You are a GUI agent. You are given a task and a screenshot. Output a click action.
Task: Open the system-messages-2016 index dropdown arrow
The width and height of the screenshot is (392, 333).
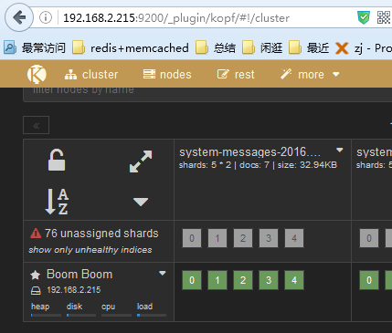pos(340,150)
